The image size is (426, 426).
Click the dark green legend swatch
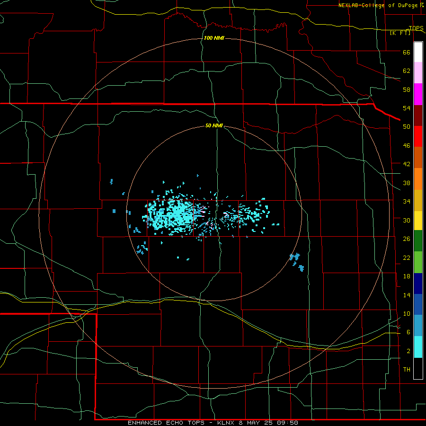tap(418, 241)
